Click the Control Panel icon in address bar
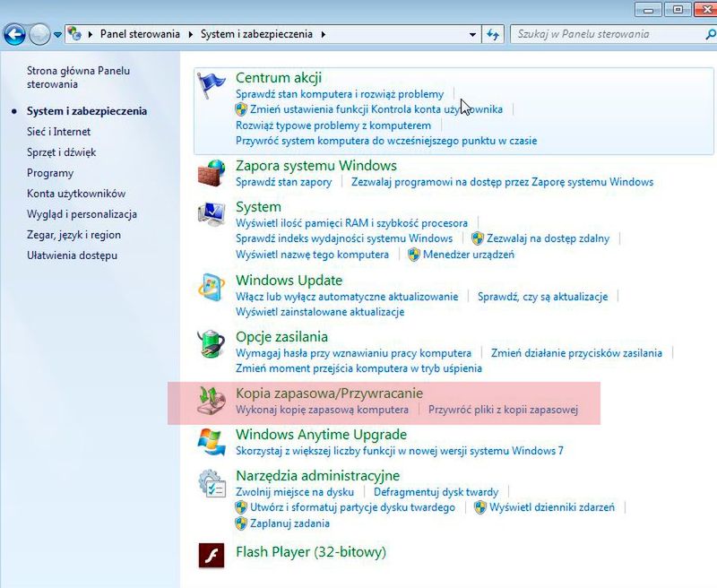This screenshot has height=588, width=717. tap(74, 34)
